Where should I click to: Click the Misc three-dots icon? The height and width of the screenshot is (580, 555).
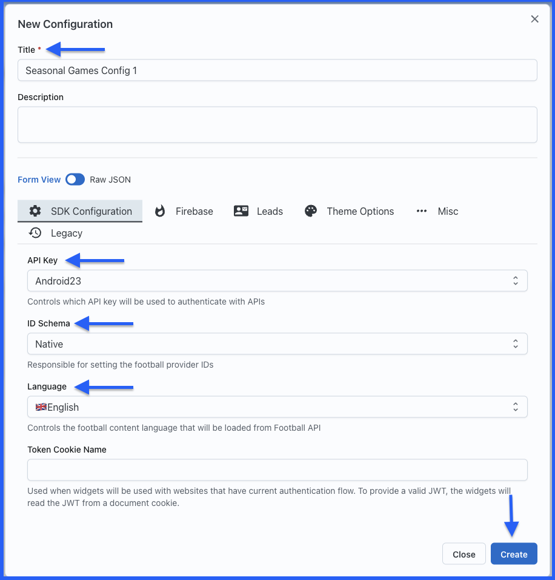click(422, 211)
